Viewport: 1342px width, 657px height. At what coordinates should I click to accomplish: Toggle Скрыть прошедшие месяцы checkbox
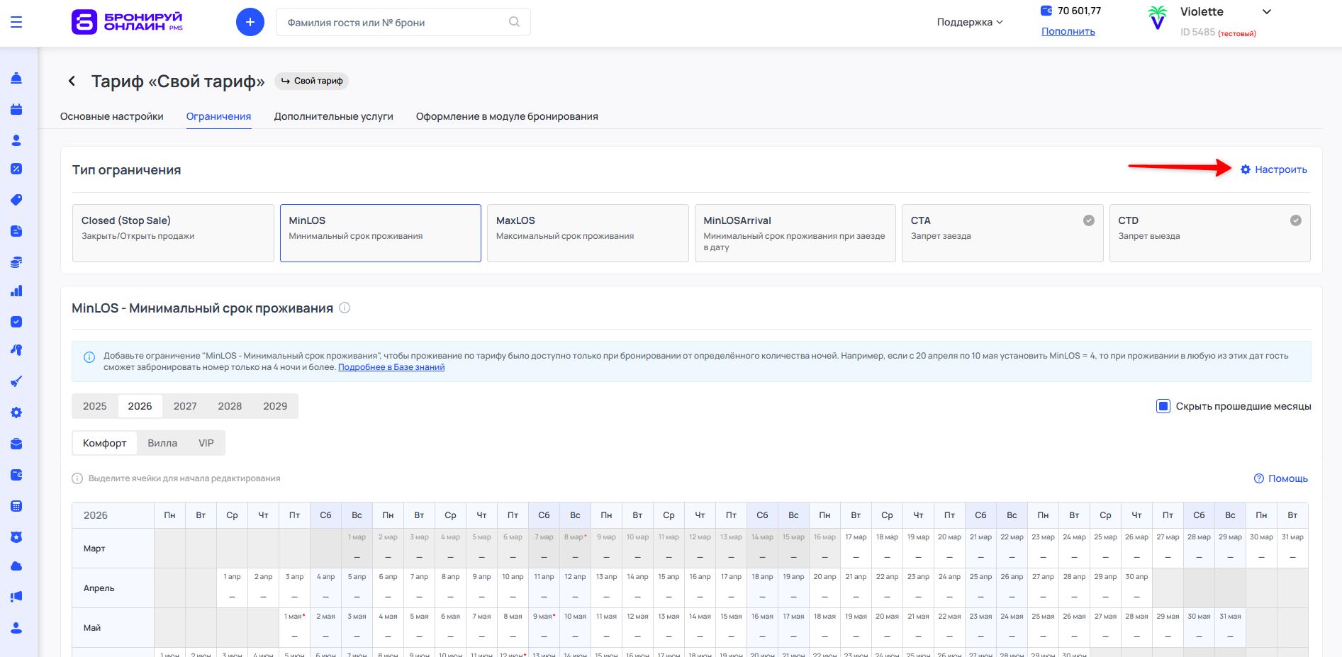(x=1163, y=406)
